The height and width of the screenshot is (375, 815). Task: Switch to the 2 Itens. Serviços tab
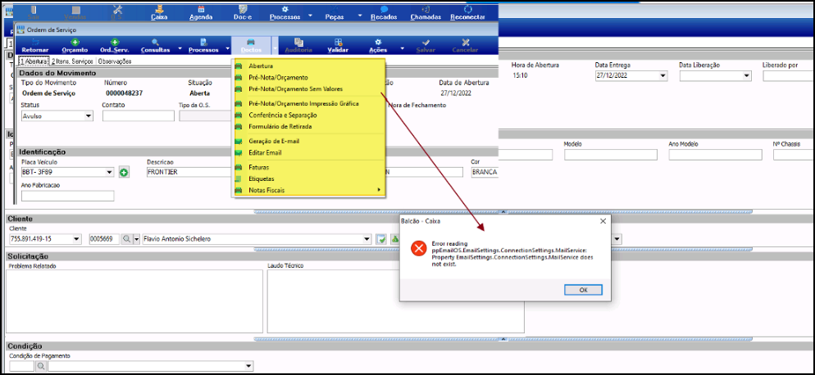point(73,61)
